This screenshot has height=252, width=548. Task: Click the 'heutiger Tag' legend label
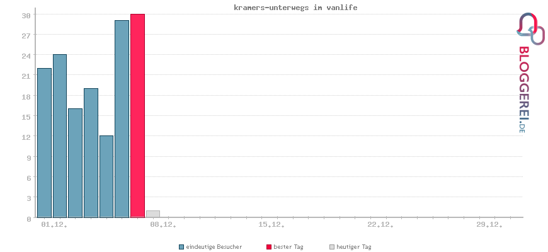[354, 247]
